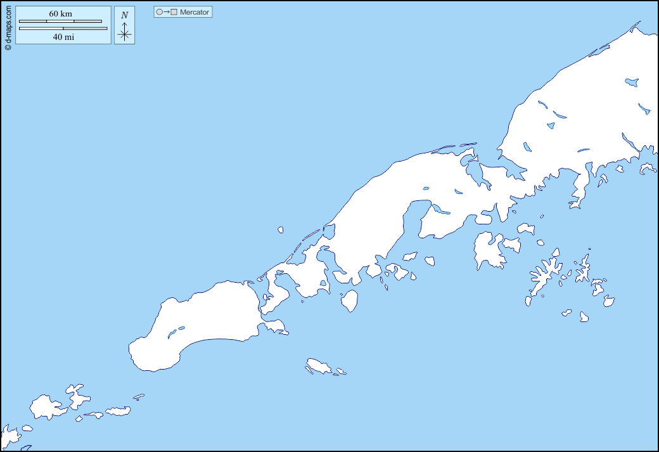Click the 40 mi scale label
Screen dimensions: 659x452
click(x=63, y=37)
